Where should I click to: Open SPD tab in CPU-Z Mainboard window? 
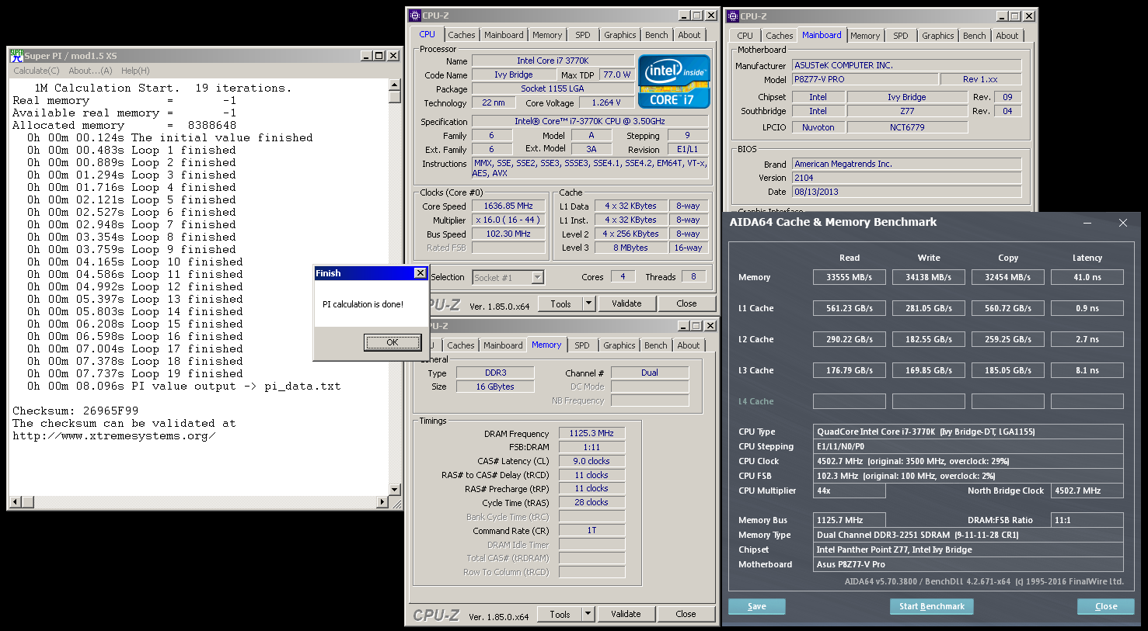901,36
